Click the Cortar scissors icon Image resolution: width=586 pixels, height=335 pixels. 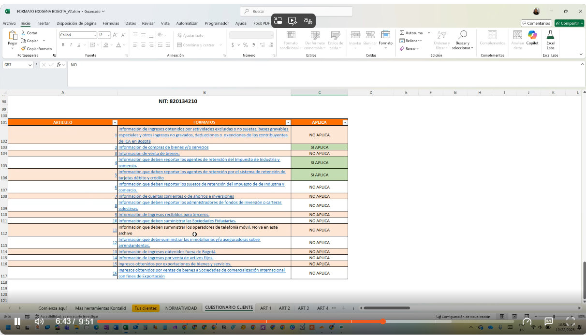click(x=23, y=33)
